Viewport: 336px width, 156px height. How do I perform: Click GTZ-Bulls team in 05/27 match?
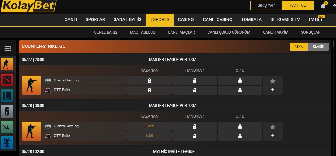(84, 90)
